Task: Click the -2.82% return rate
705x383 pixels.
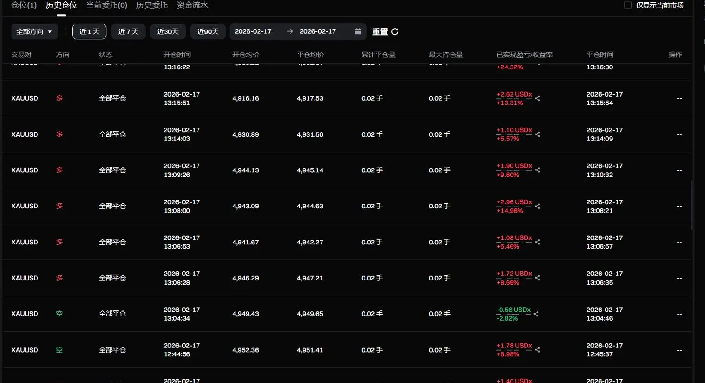Action: tap(507, 318)
